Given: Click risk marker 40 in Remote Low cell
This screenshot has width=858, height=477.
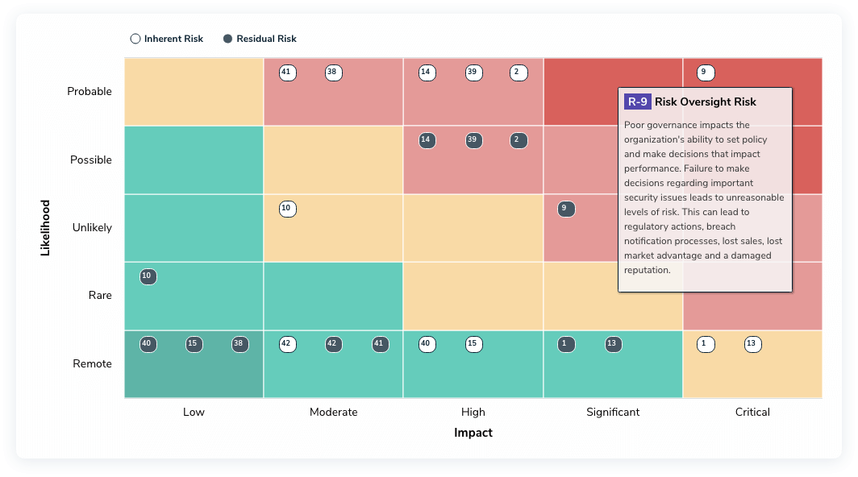Looking at the screenshot, I should tap(148, 344).
